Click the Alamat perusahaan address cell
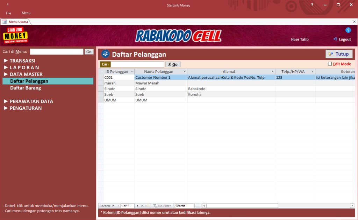This screenshot has width=358, height=220. point(231,77)
